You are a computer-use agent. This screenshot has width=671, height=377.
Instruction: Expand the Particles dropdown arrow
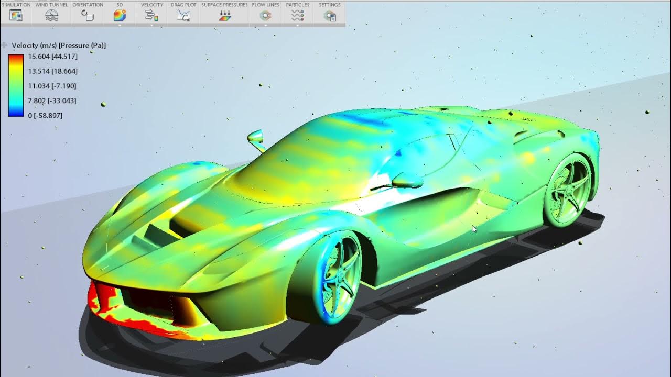click(x=297, y=25)
